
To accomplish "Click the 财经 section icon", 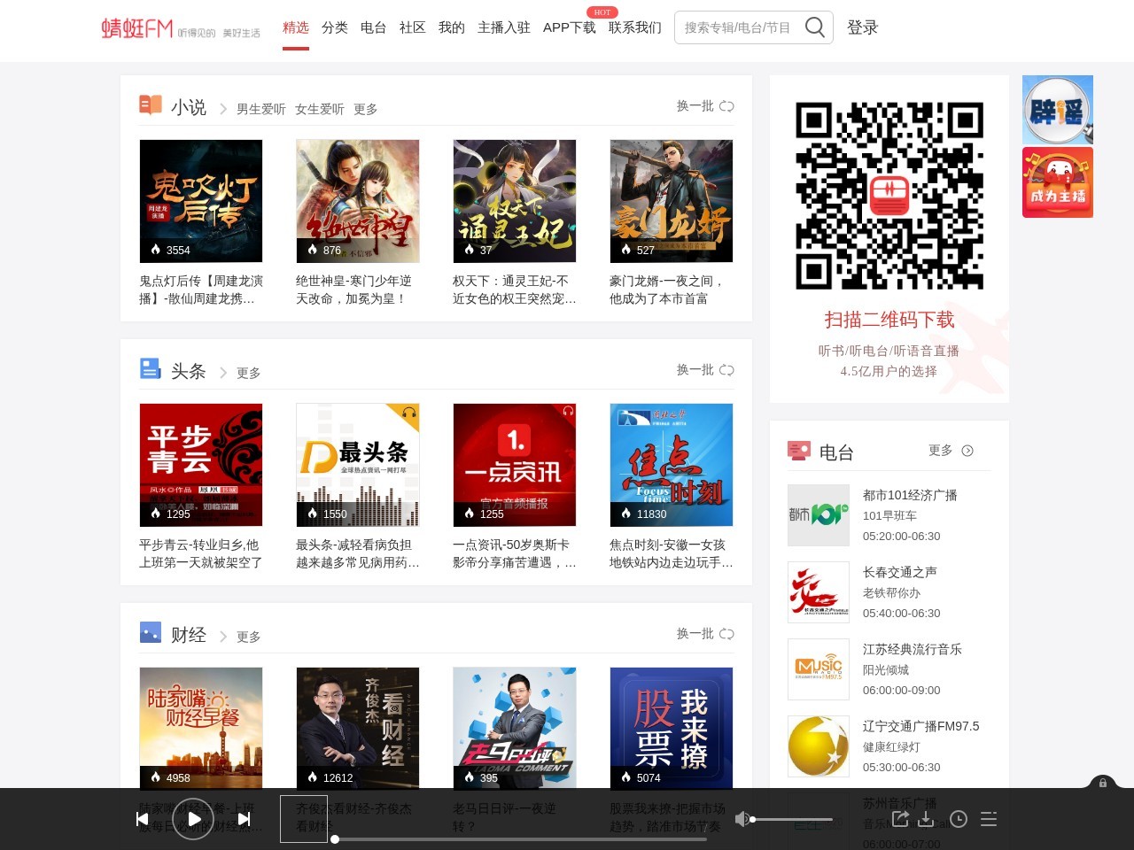I will (151, 632).
